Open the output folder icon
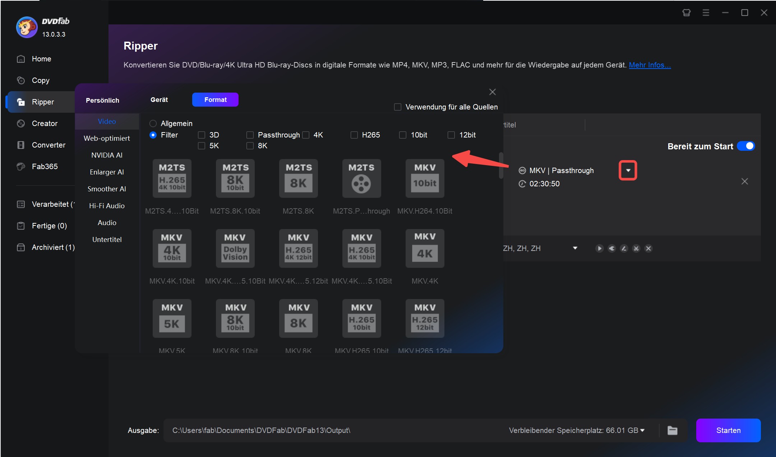 pos(672,430)
